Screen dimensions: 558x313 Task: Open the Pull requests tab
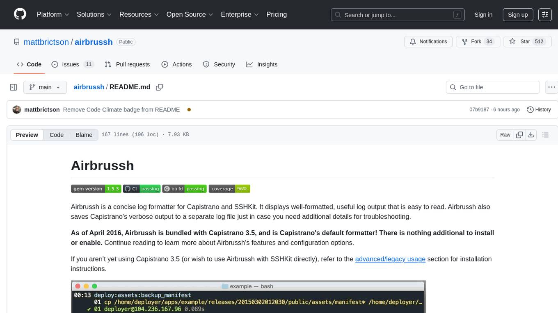(x=127, y=64)
